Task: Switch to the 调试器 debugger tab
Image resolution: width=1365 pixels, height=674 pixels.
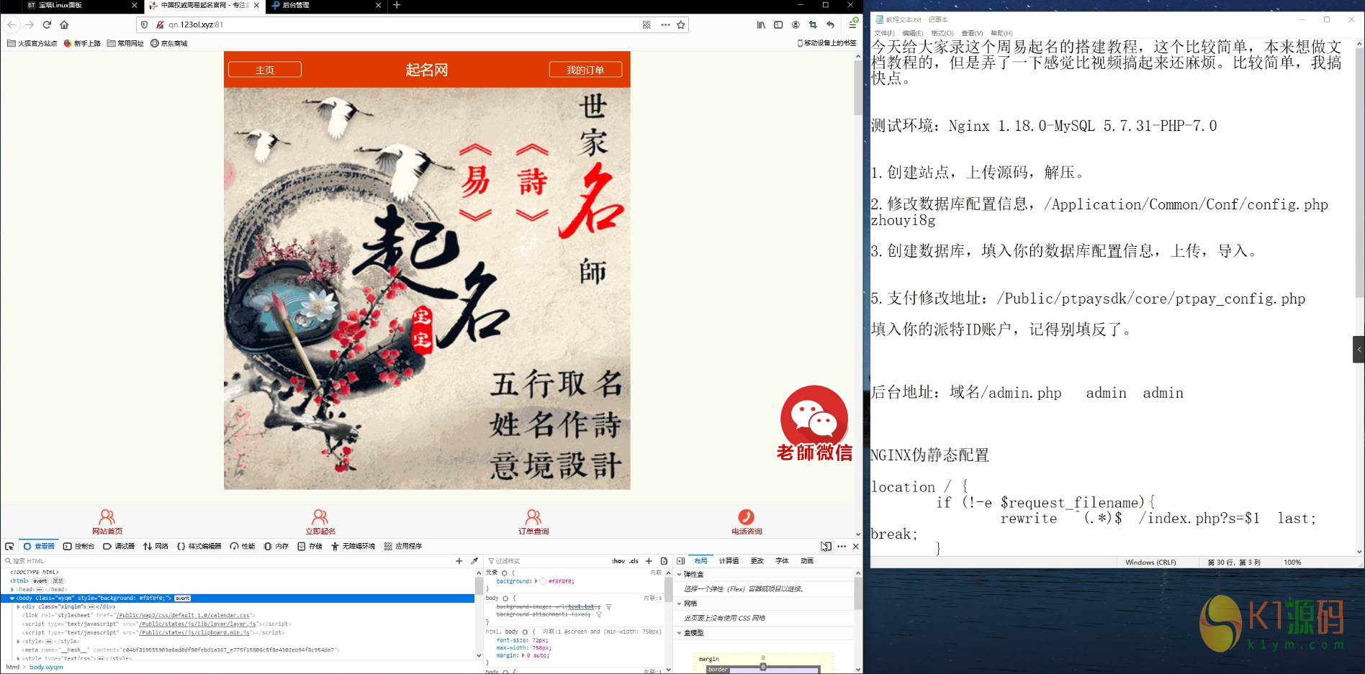Action: click(119, 547)
